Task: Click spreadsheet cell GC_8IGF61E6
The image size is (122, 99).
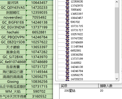Action: pos(13,22)
